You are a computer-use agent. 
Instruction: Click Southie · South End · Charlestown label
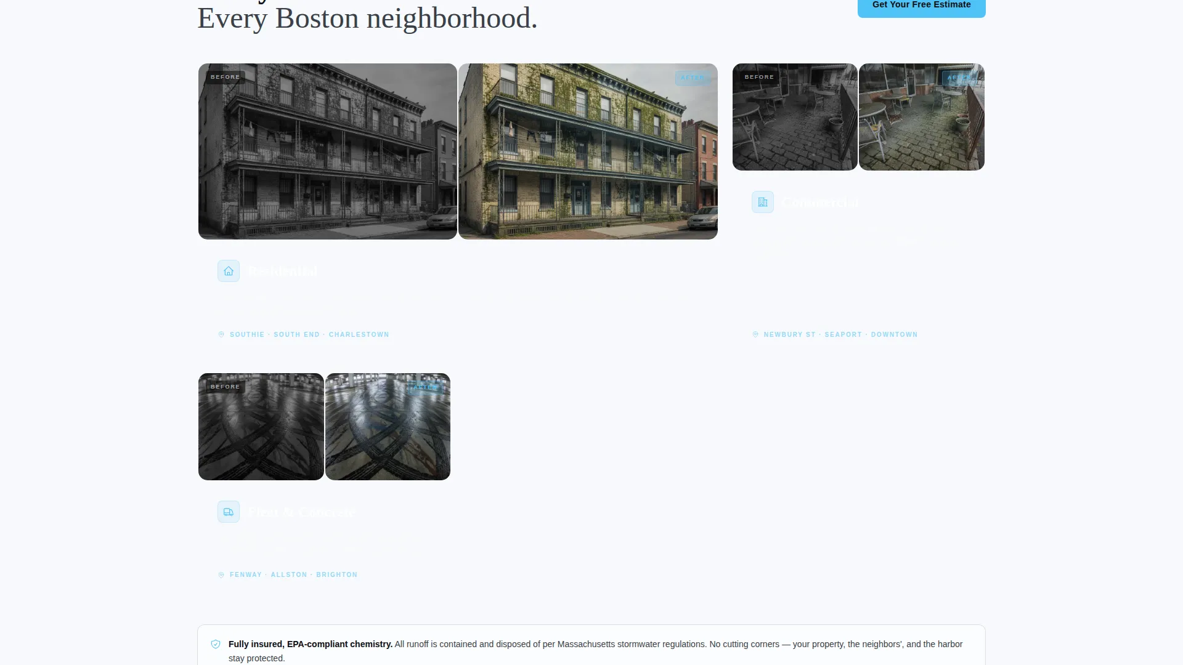point(309,334)
